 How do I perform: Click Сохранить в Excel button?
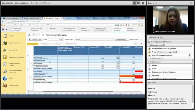[35, 39]
